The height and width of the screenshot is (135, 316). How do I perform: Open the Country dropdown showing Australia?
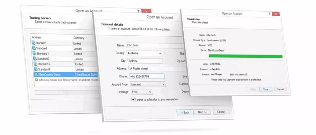(x=144, y=54)
